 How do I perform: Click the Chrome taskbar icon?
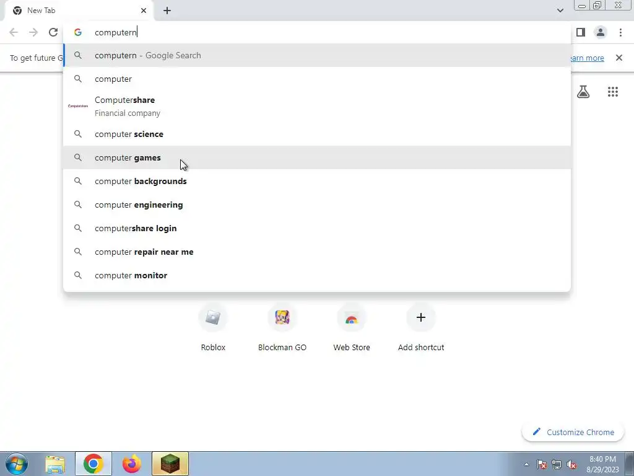point(93,464)
